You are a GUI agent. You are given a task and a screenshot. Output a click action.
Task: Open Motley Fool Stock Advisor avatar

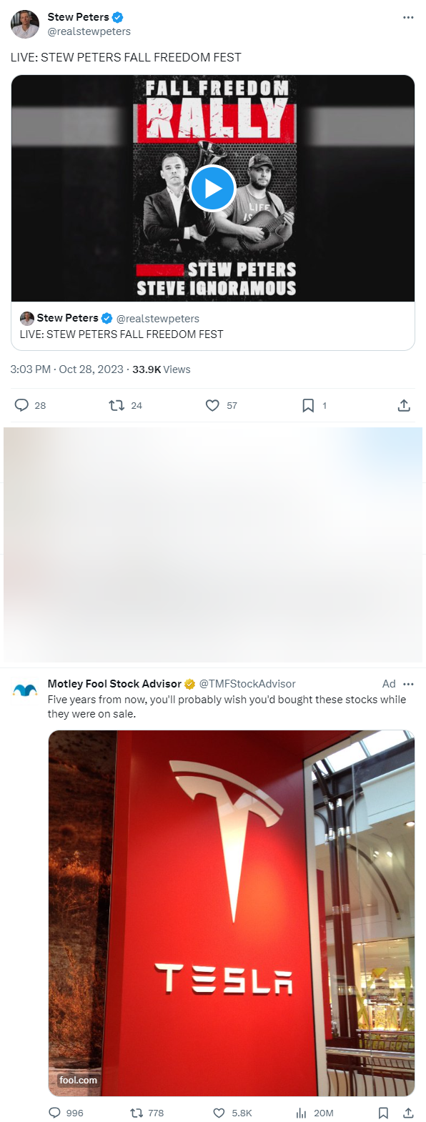25,690
